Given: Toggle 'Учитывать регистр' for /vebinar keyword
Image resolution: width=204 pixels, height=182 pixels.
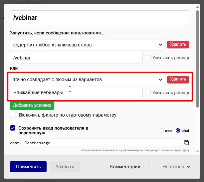Looking at the screenshot, I should [x=148, y=57].
